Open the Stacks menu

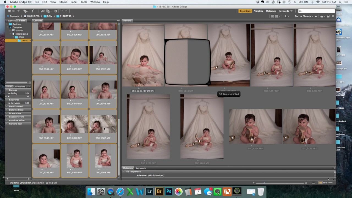(x=63, y=2)
